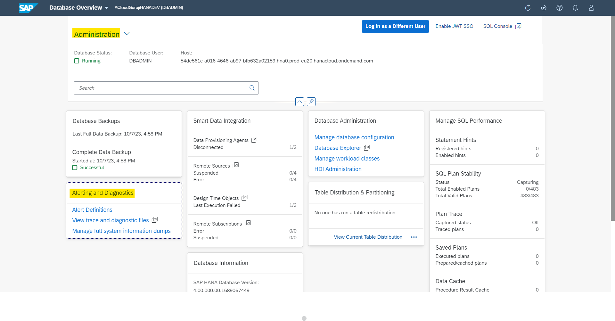
Task: Open Manage database configuration link
Action: [354, 137]
